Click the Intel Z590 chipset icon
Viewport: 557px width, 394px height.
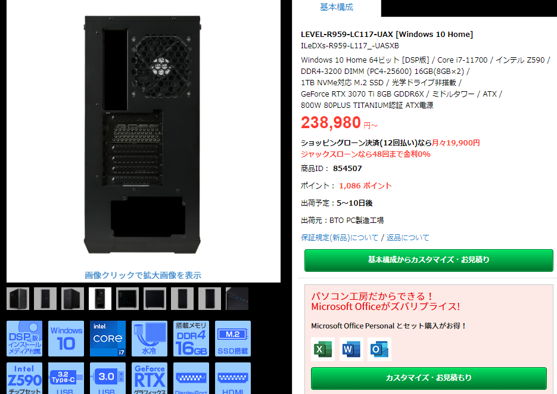click(x=24, y=378)
